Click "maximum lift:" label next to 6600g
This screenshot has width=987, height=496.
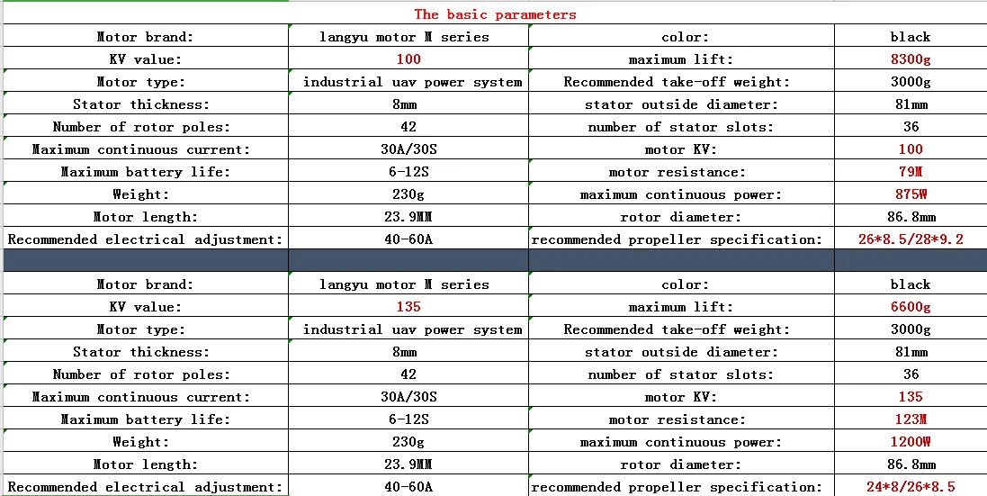(x=681, y=307)
